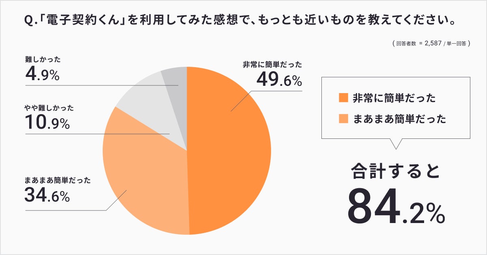
Task: Click the 難しかった label above 4.9%
Action: [43, 60]
